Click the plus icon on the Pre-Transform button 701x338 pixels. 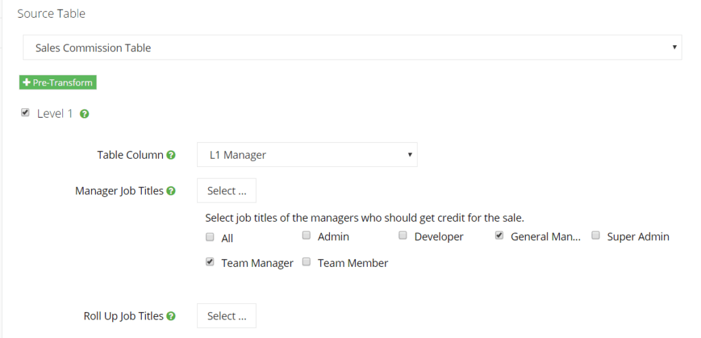tap(27, 83)
